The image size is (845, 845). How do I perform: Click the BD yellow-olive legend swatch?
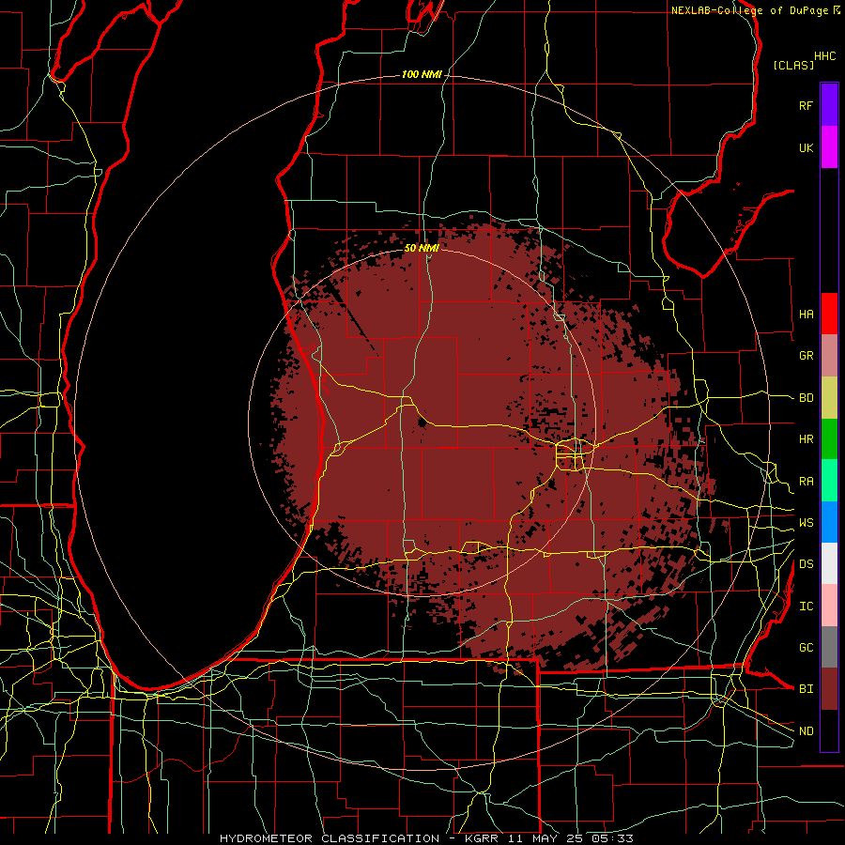tap(829, 397)
